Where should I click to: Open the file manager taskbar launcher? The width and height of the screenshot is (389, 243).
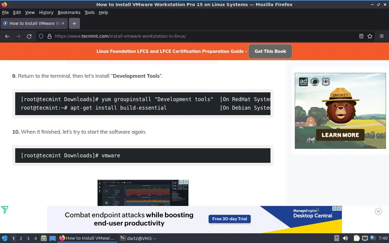(44, 238)
